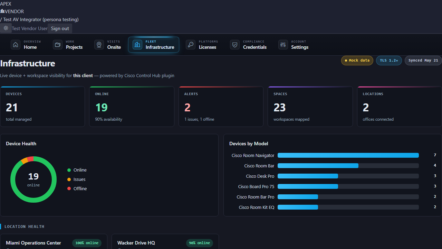
Task: Click the Cisco Room Navigator bar
Action: 348,156
